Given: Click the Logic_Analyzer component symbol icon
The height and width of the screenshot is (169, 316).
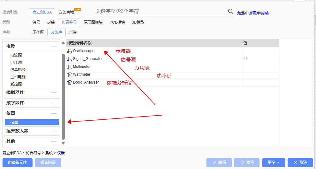Looking at the screenshot, I should coord(69,83).
